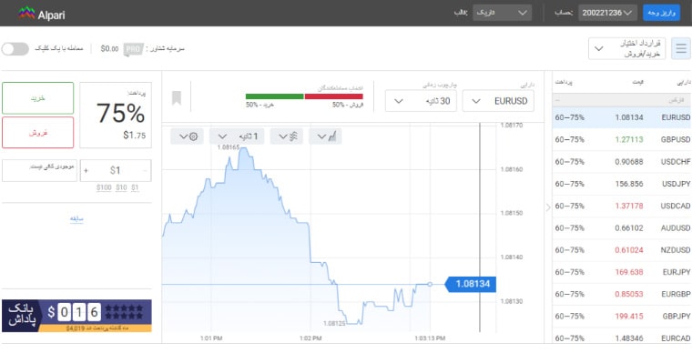The height and width of the screenshot is (353, 692).
Task: Open chart settings gear dropdown
Action: pyautogui.click(x=188, y=136)
